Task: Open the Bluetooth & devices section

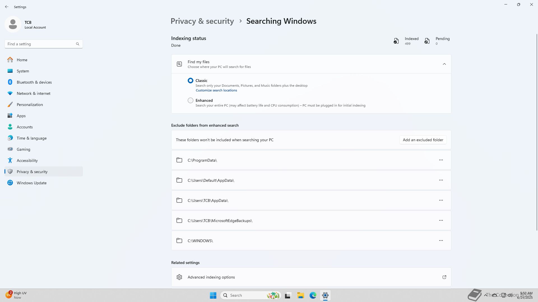Action: [34, 82]
